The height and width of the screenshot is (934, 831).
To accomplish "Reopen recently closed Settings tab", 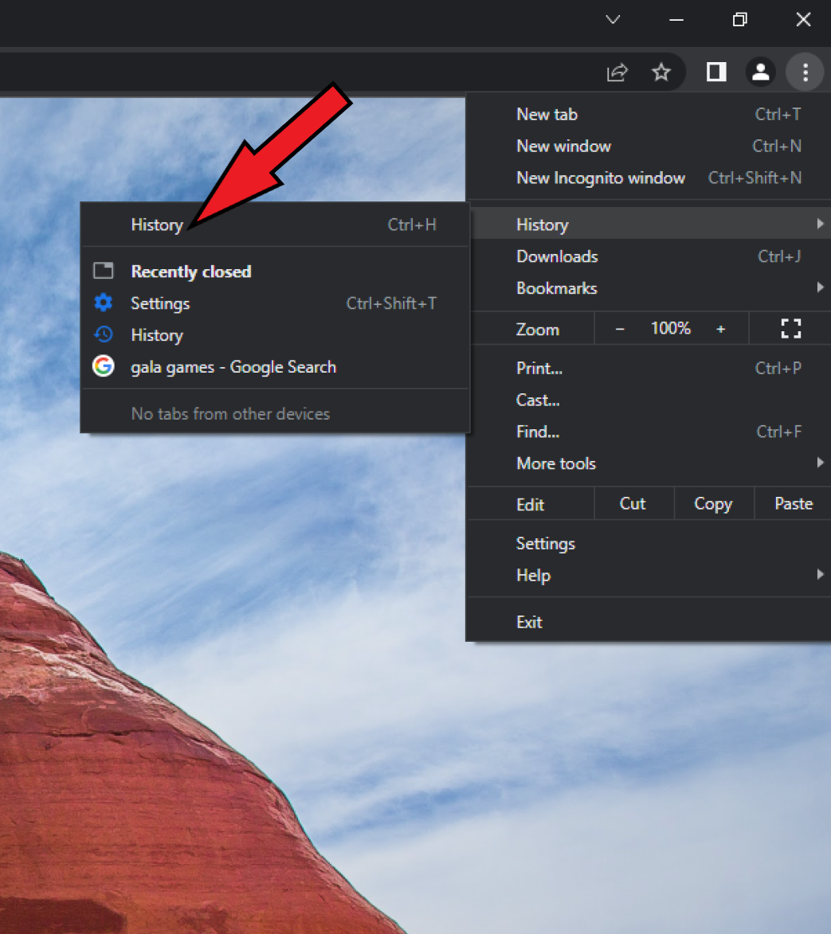I will pos(275,303).
